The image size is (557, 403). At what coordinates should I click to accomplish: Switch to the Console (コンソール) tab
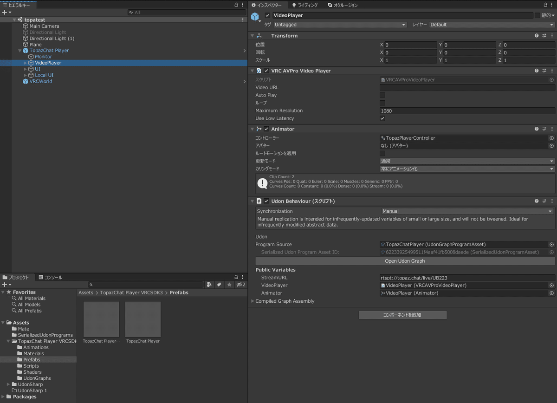[x=50, y=277]
